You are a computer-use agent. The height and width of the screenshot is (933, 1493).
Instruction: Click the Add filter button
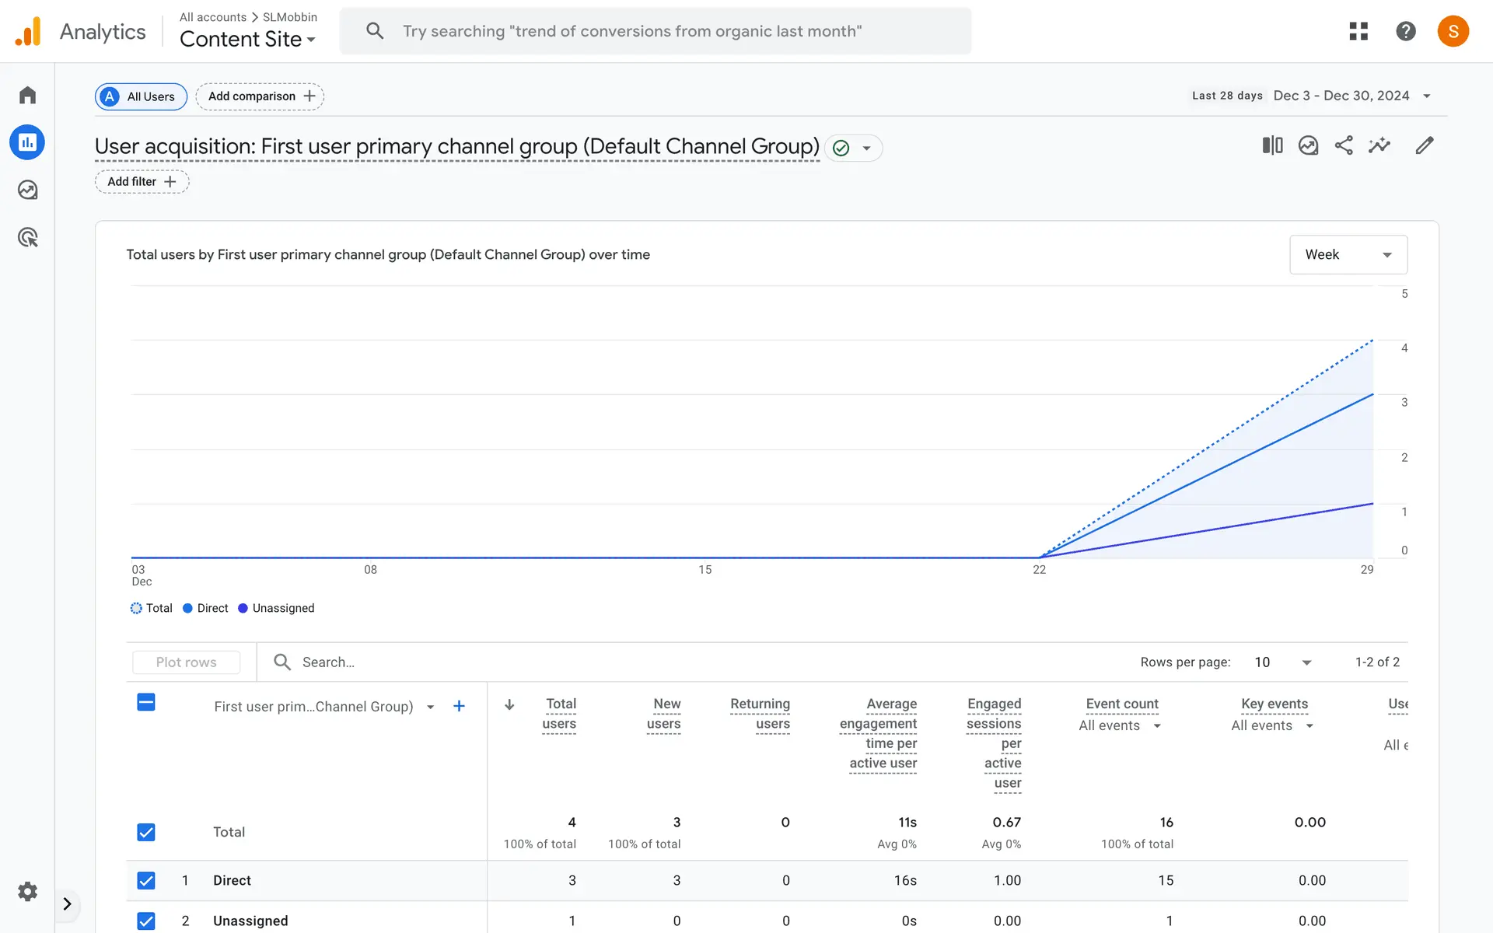click(142, 181)
